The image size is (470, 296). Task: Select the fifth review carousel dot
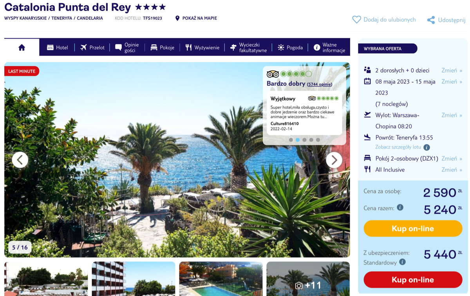318,140
